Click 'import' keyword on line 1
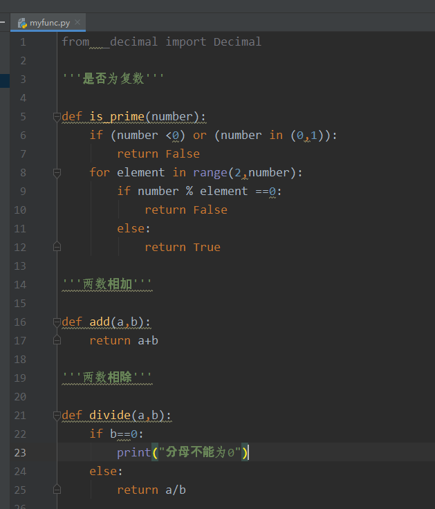 185,42
